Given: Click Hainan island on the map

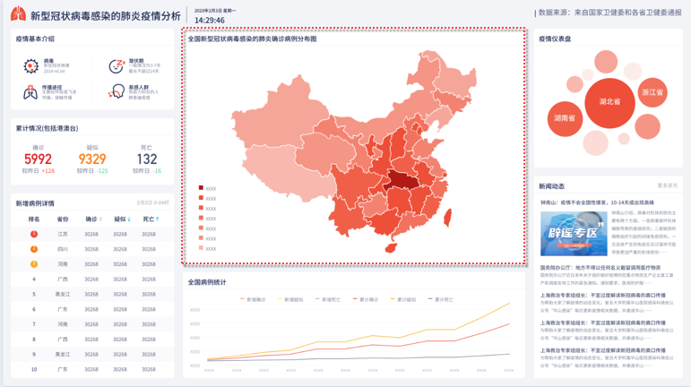Looking at the screenshot, I should 391,248.
